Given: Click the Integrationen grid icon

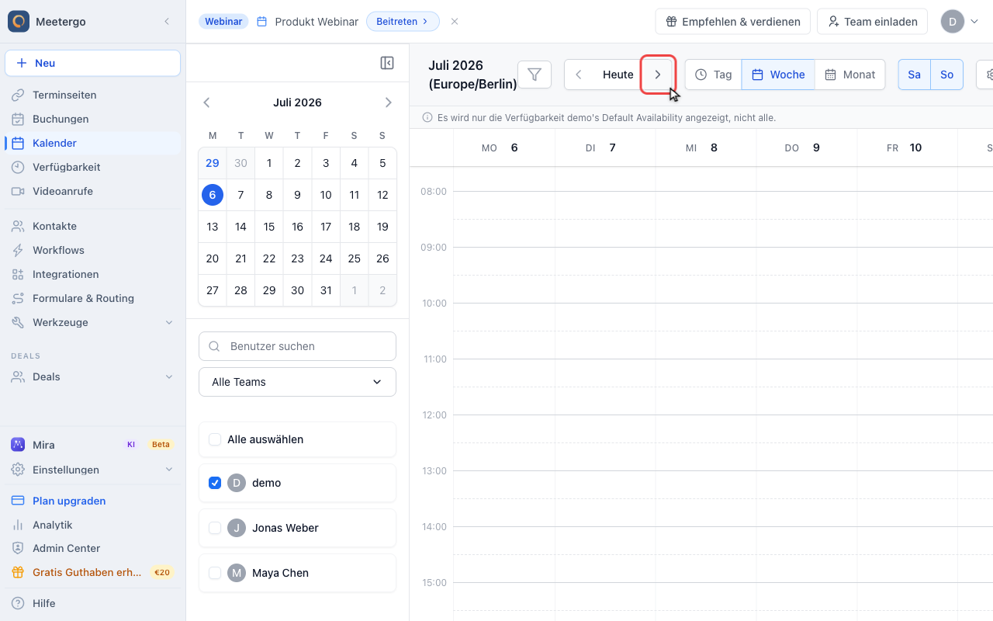Looking at the screenshot, I should click(18, 274).
